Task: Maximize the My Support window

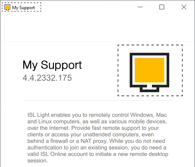Action: point(162,7)
